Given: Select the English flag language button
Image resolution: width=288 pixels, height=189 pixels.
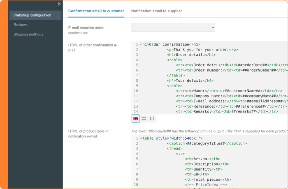Looking at the screenshot, I should [x=135, y=119].
